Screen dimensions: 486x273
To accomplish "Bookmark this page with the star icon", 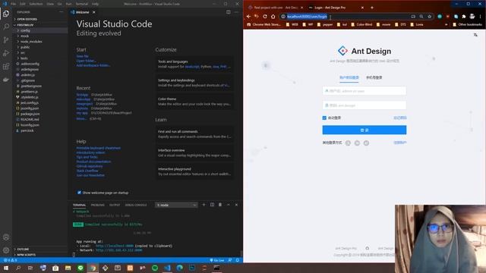I will 429,17.
